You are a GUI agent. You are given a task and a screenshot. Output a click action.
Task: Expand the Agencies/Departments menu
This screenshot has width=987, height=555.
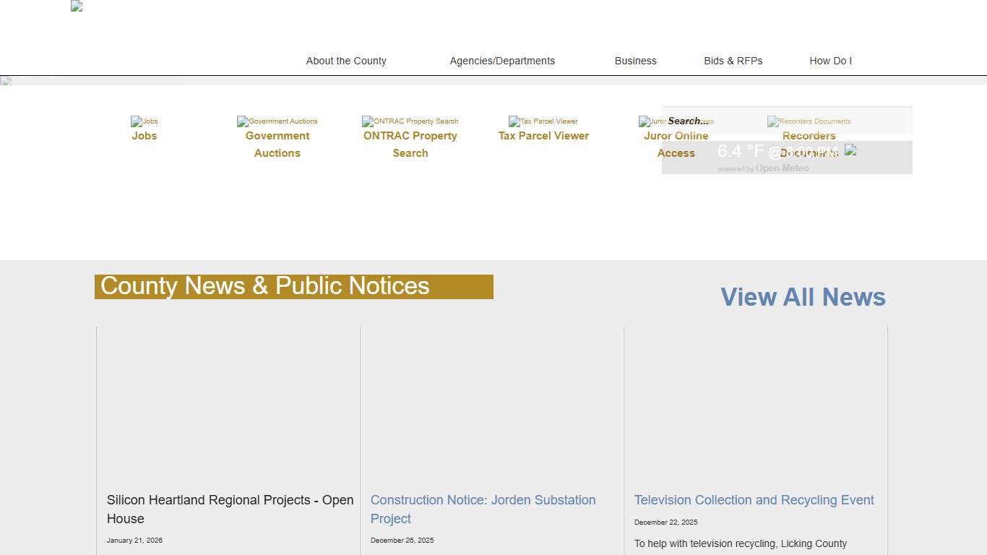(x=502, y=61)
